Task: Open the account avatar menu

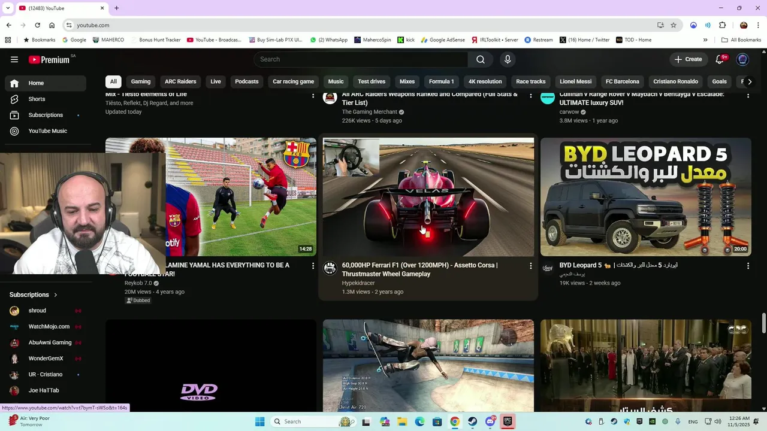Action: (742, 59)
